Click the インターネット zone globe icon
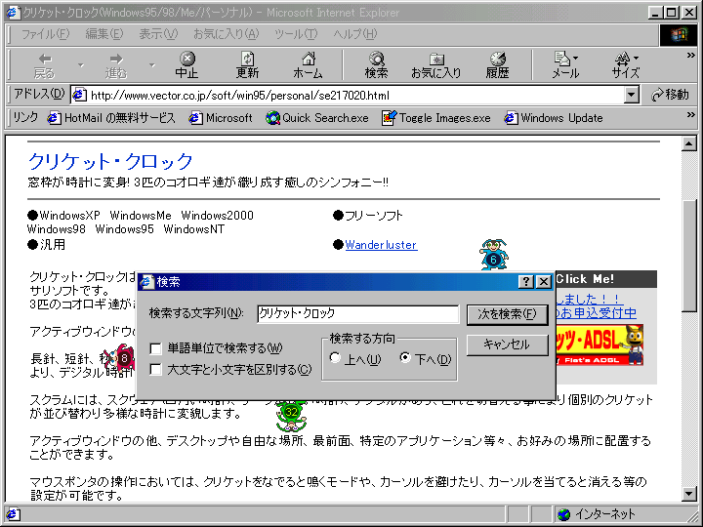 (563, 514)
